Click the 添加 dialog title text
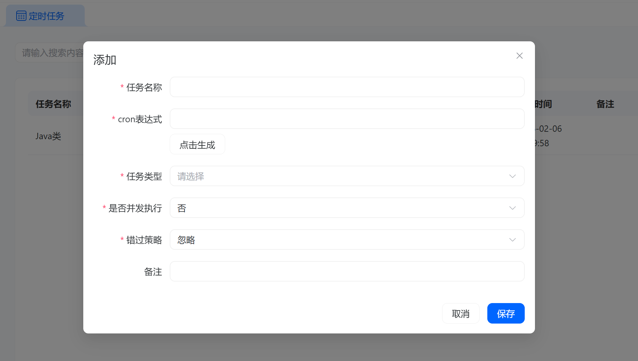638x361 pixels. (105, 60)
